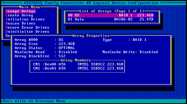Screen dimensions: 187x104
Task: Click the Type RAID 1 value
Action: click(139, 40)
